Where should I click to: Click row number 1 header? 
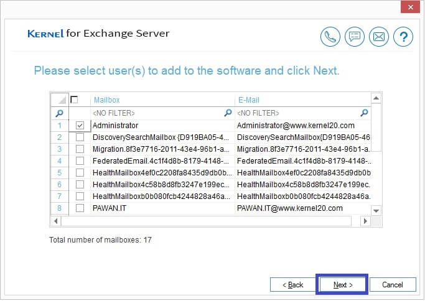tap(59, 126)
